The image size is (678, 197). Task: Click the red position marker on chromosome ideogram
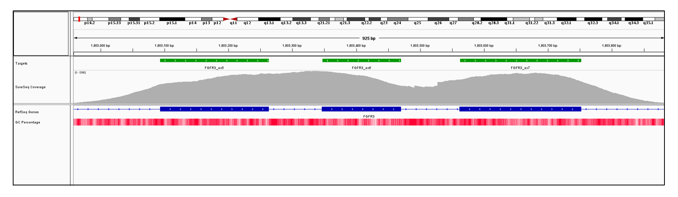tap(79, 19)
